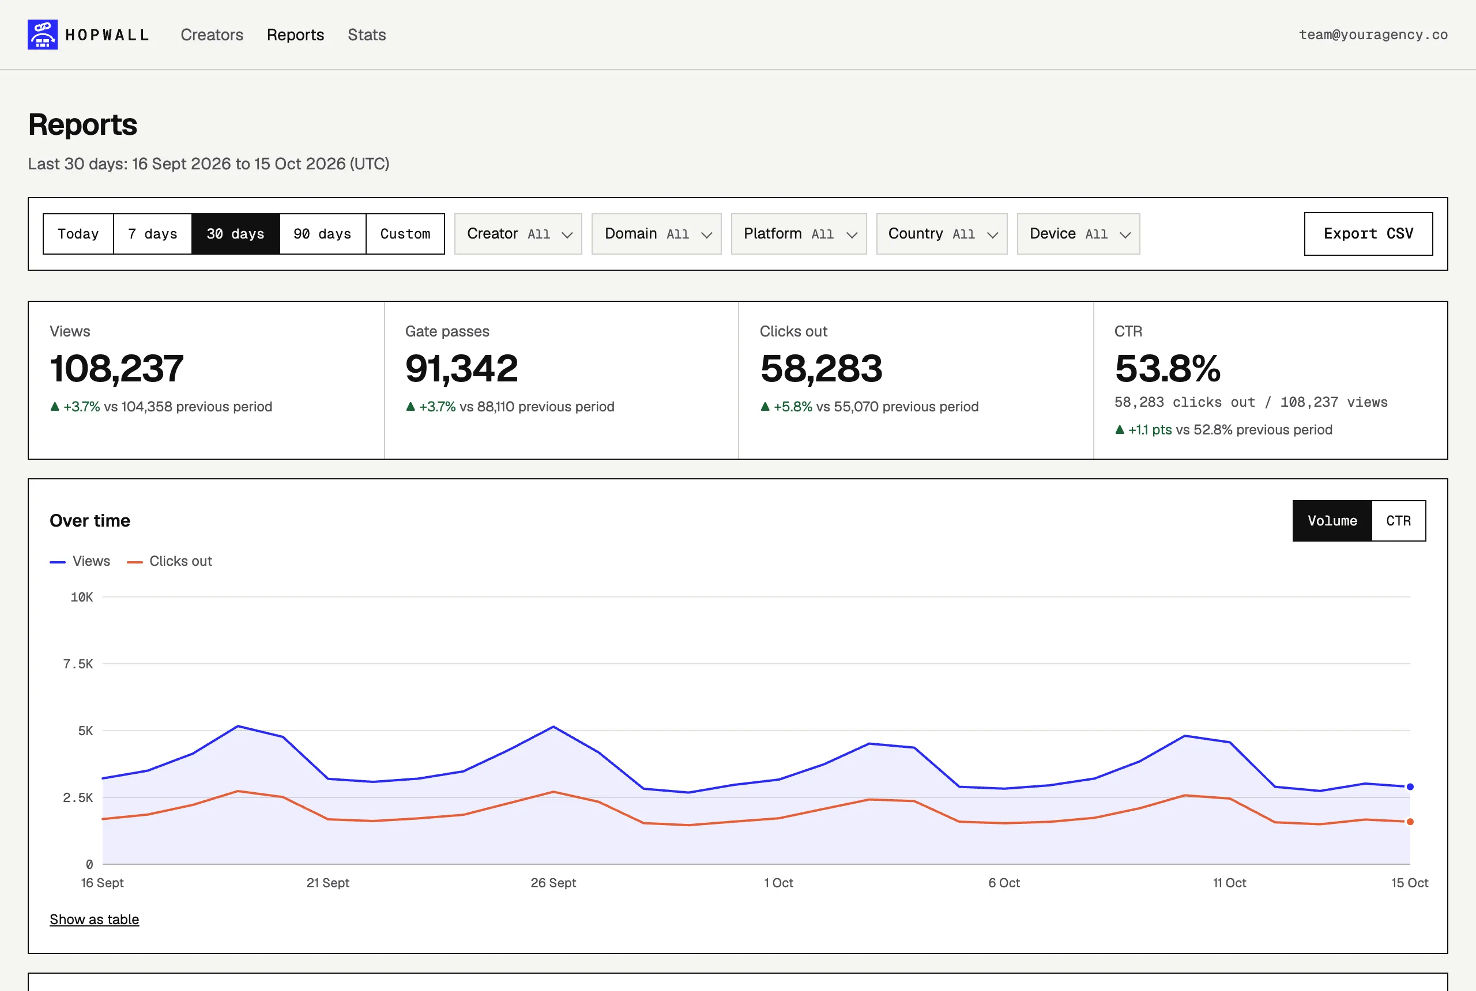This screenshot has width=1476, height=991.
Task: Click the 11 Oct axis label
Action: (x=1229, y=883)
